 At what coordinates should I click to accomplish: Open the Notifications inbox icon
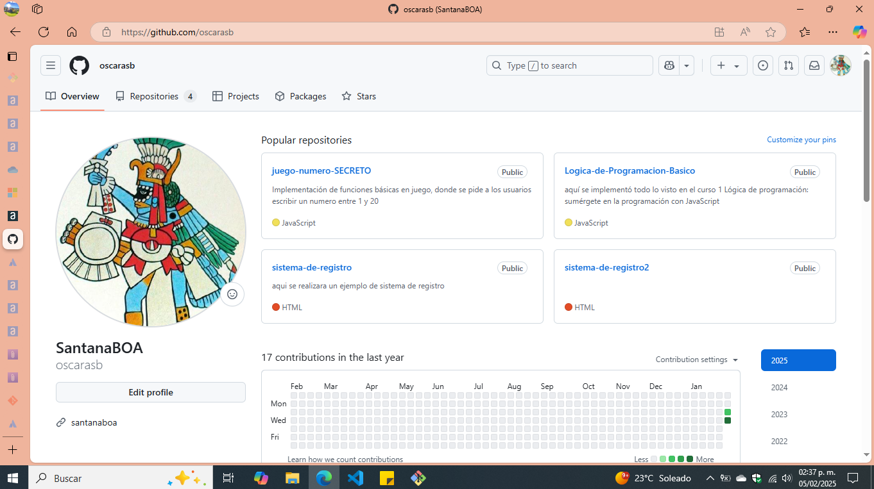point(814,65)
